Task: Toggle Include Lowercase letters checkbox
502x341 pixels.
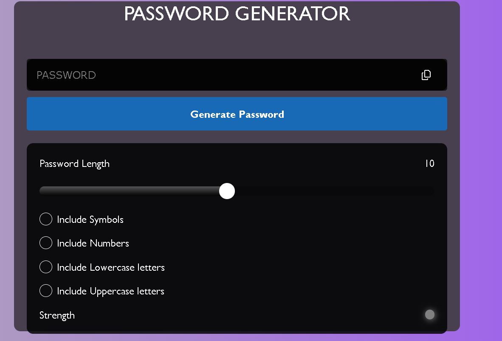Action: tap(46, 267)
